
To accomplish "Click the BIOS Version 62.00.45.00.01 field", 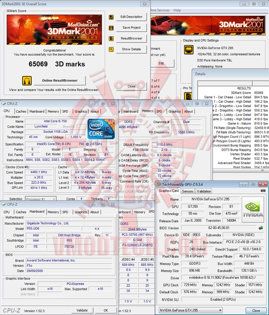I will (219, 228).
